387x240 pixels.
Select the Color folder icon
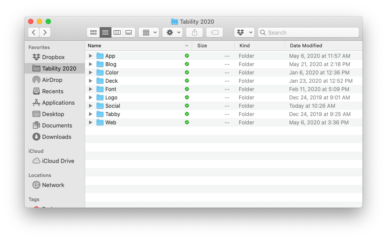(100, 72)
